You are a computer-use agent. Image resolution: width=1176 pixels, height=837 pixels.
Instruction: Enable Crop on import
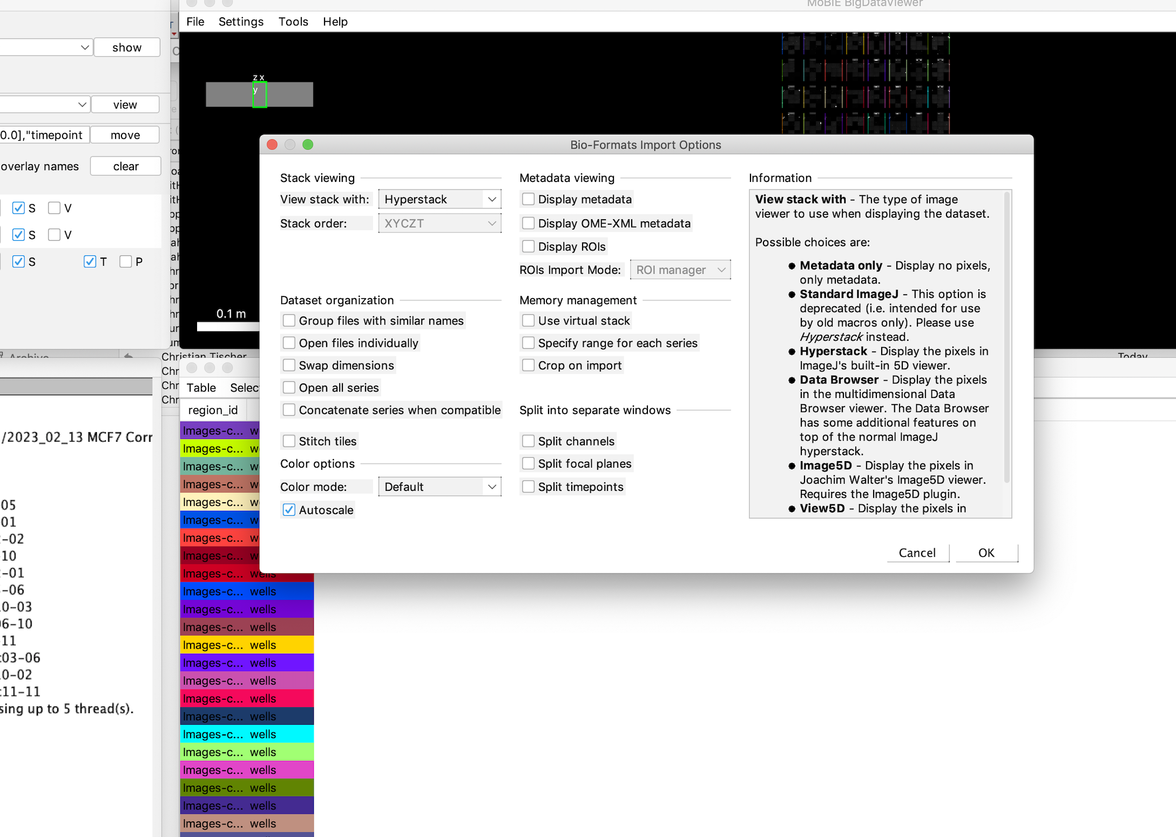pyautogui.click(x=528, y=365)
